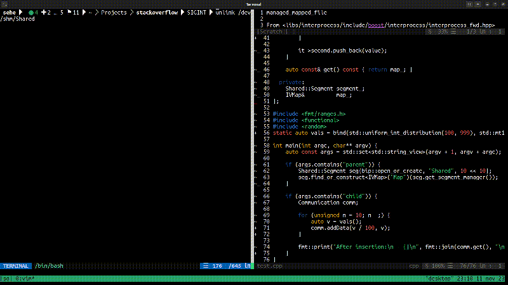Click fold marker beside line 69
Viewport: 508px width, 285px height.
[x=256, y=215]
